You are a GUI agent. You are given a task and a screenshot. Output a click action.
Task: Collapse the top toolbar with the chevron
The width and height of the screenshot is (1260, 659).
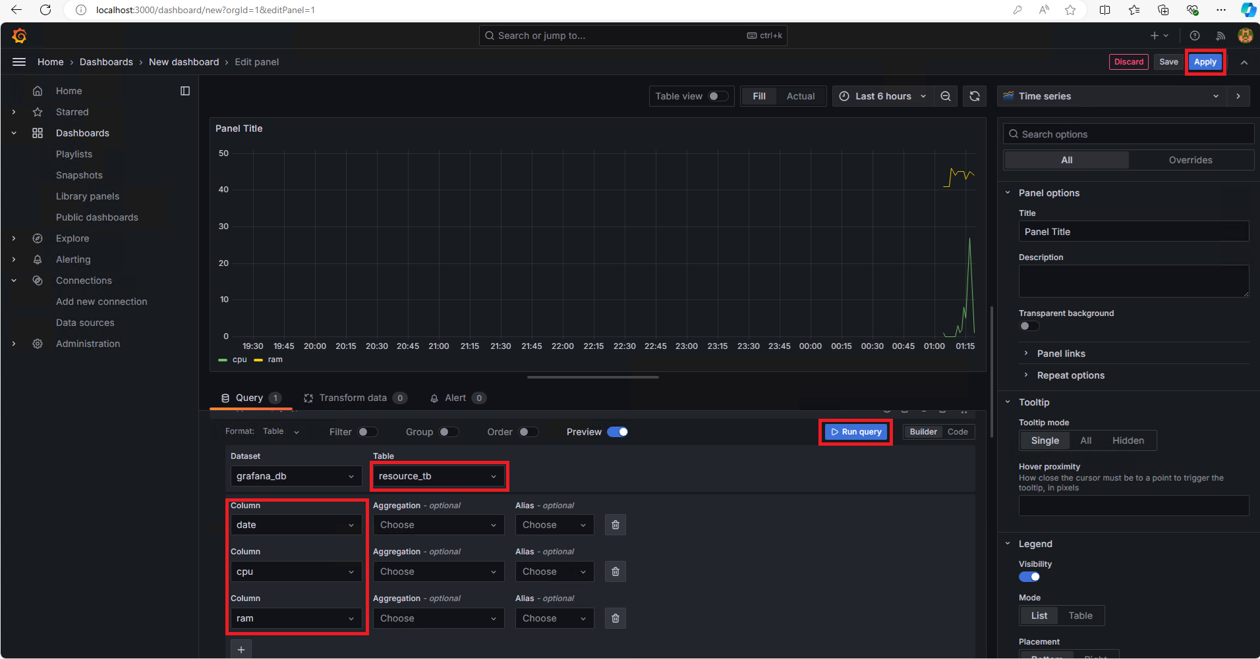pos(1244,62)
